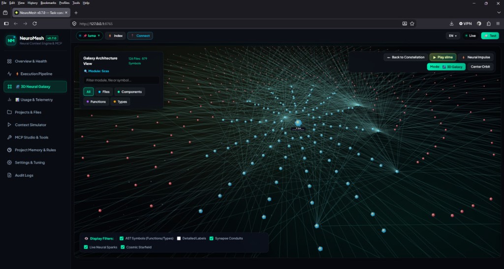Uncheck Cosmic Starfield checkbox
The height and width of the screenshot is (269, 504).
[x=123, y=247]
